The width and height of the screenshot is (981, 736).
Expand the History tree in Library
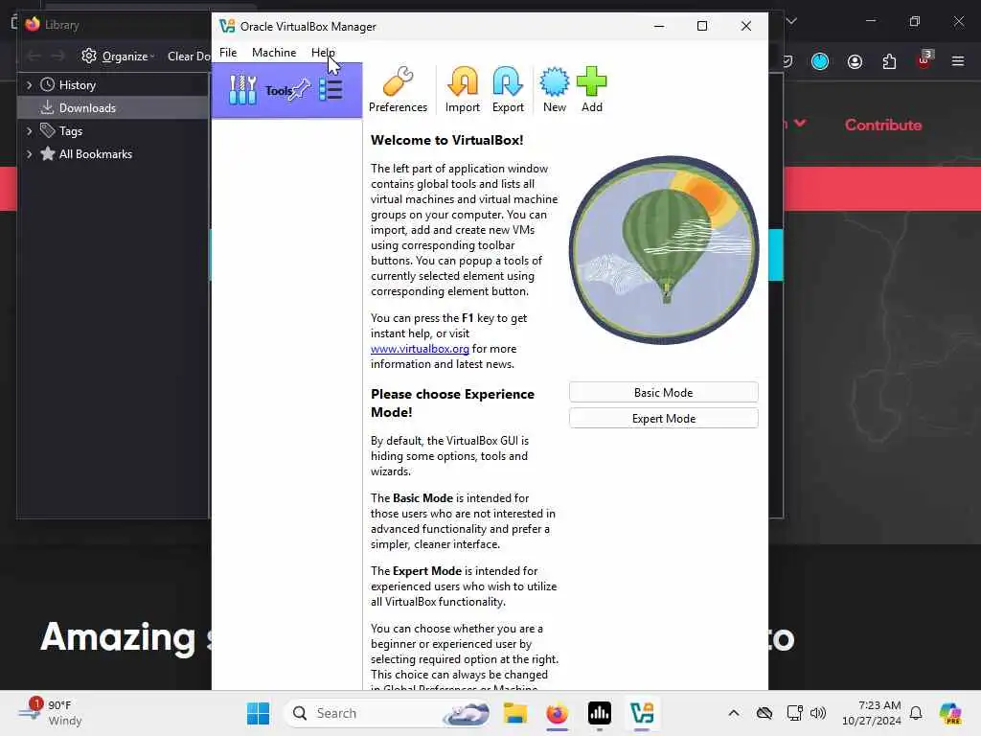29,84
